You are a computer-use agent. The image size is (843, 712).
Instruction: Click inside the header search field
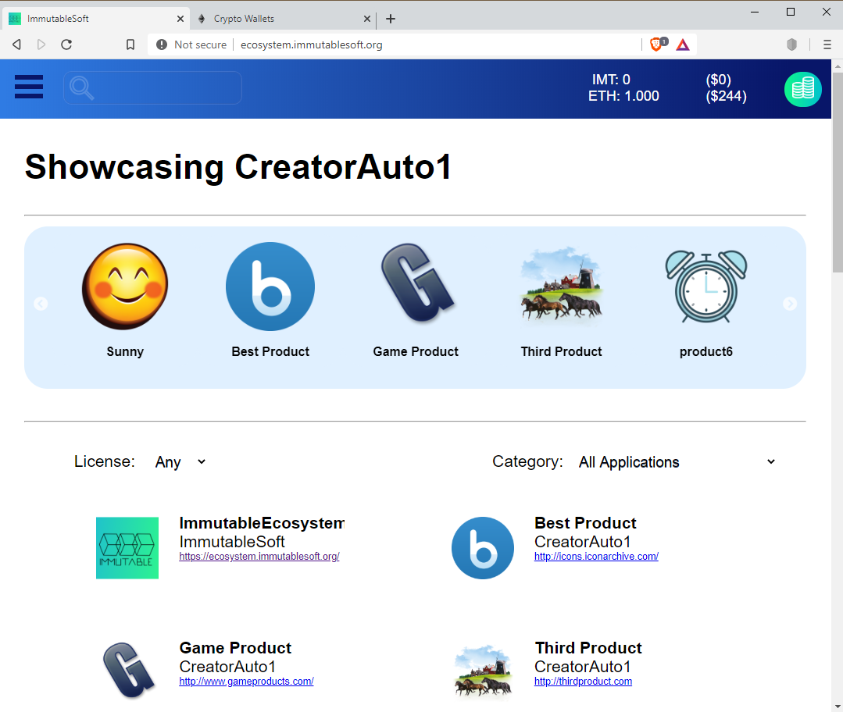tap(152, 87)
